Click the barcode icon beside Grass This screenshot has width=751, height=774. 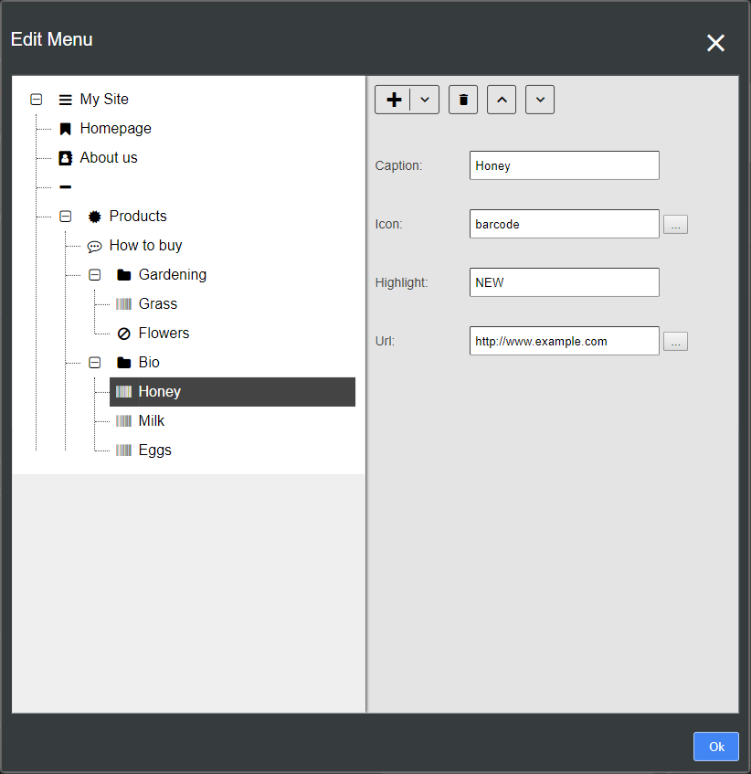[x=123, y=303]
